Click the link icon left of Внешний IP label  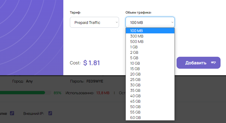[x=12, y=113]
